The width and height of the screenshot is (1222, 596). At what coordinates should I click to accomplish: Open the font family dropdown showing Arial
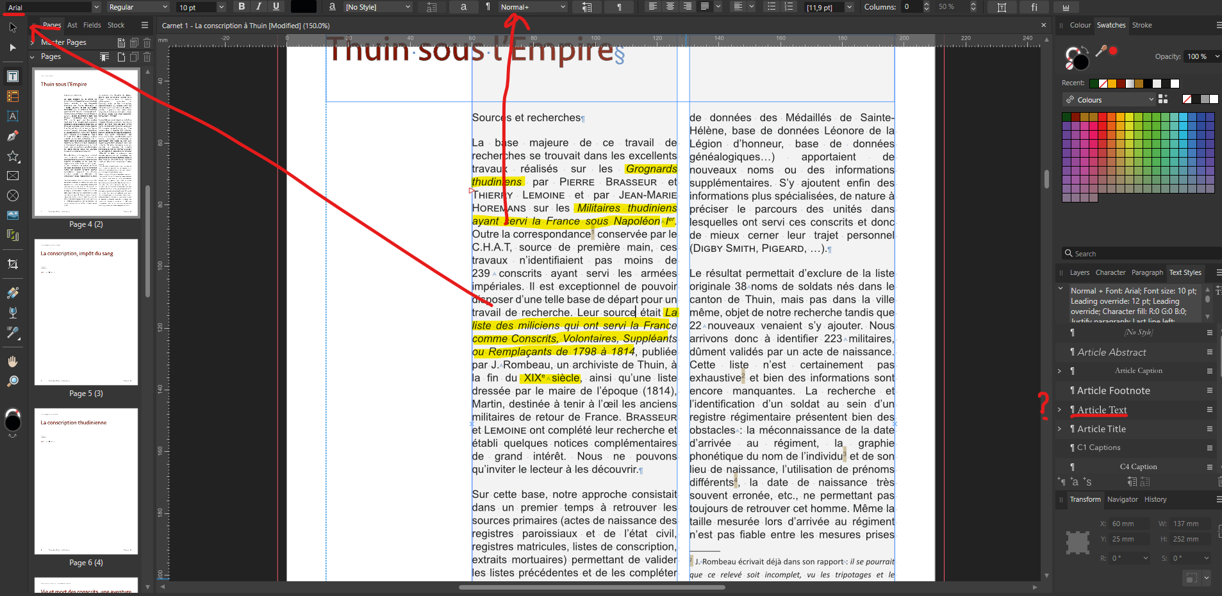click(95, 7)
